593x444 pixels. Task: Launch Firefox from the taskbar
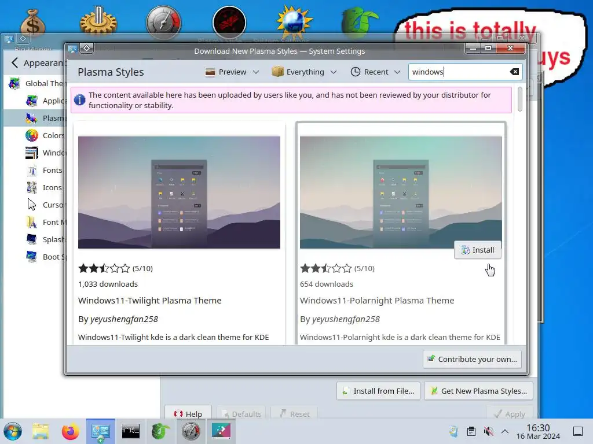70,431
